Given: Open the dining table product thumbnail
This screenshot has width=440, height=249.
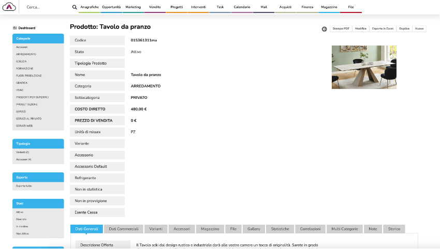Looking at the screenshot, I should (x=364, y=67).
